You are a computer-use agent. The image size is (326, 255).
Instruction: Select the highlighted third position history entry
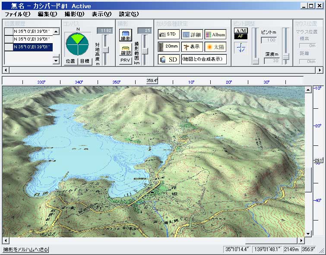click(32, 47)
